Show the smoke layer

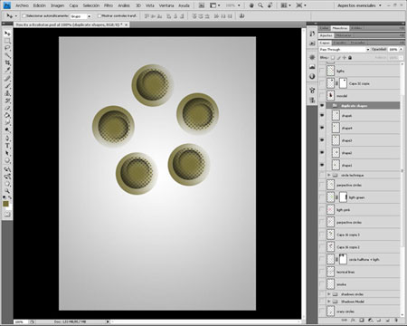(x=322, y=284)
